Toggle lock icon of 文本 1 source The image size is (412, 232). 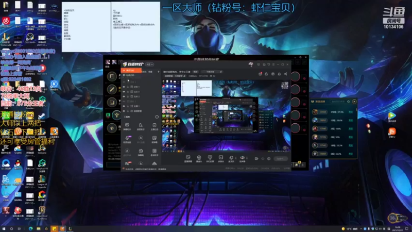[x=128, y=87]
